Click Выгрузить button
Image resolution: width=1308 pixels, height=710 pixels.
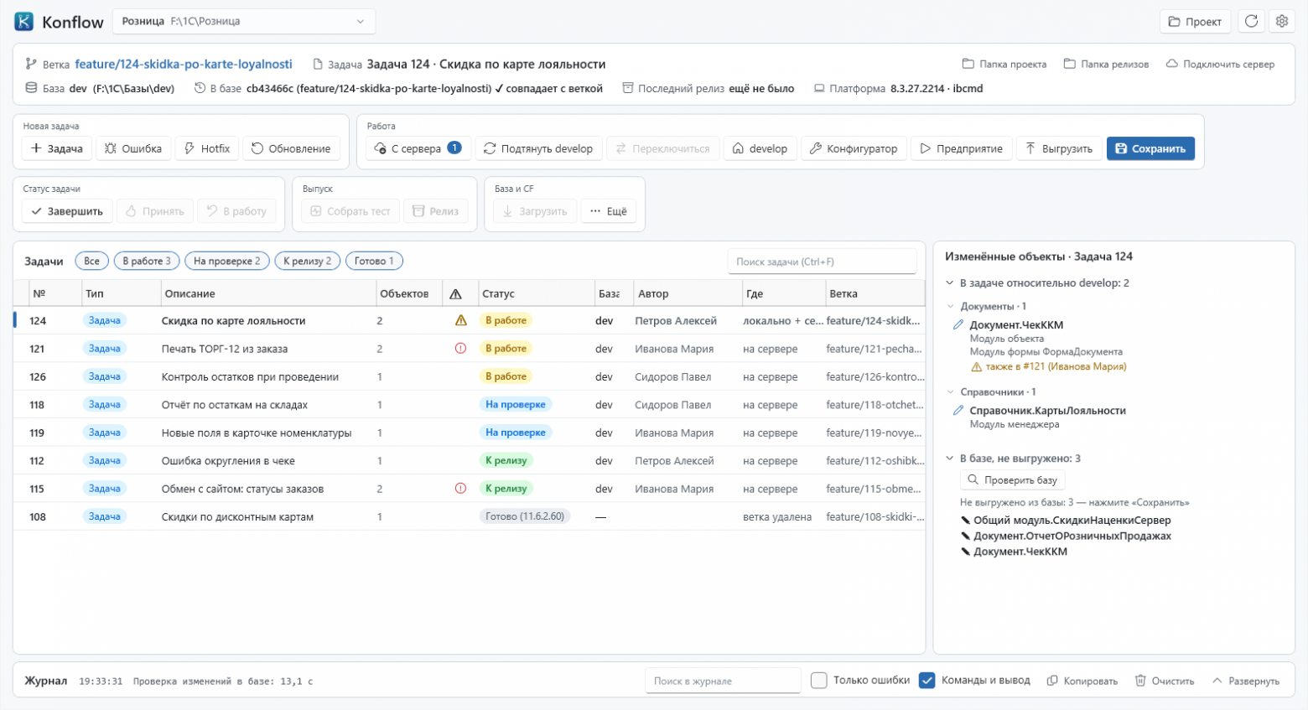click(1059, 148)
